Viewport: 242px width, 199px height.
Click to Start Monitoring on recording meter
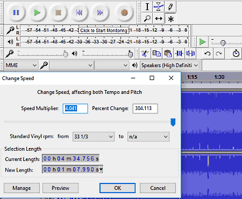[x=104, y=31]
